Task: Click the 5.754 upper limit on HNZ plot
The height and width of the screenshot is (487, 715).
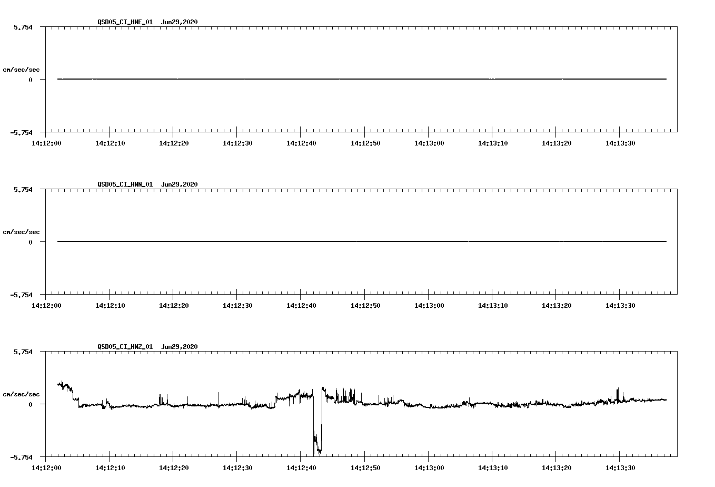Action: [23, 352]
